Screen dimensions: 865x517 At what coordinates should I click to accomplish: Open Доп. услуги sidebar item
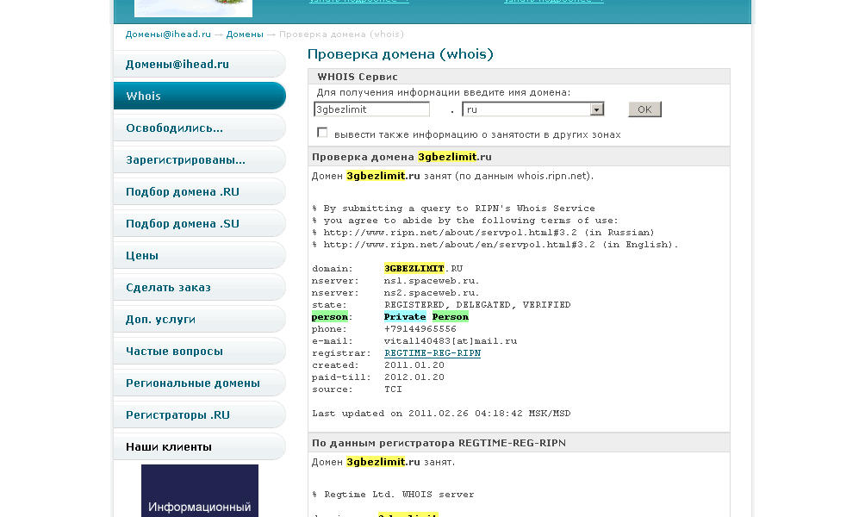[199, 320]
